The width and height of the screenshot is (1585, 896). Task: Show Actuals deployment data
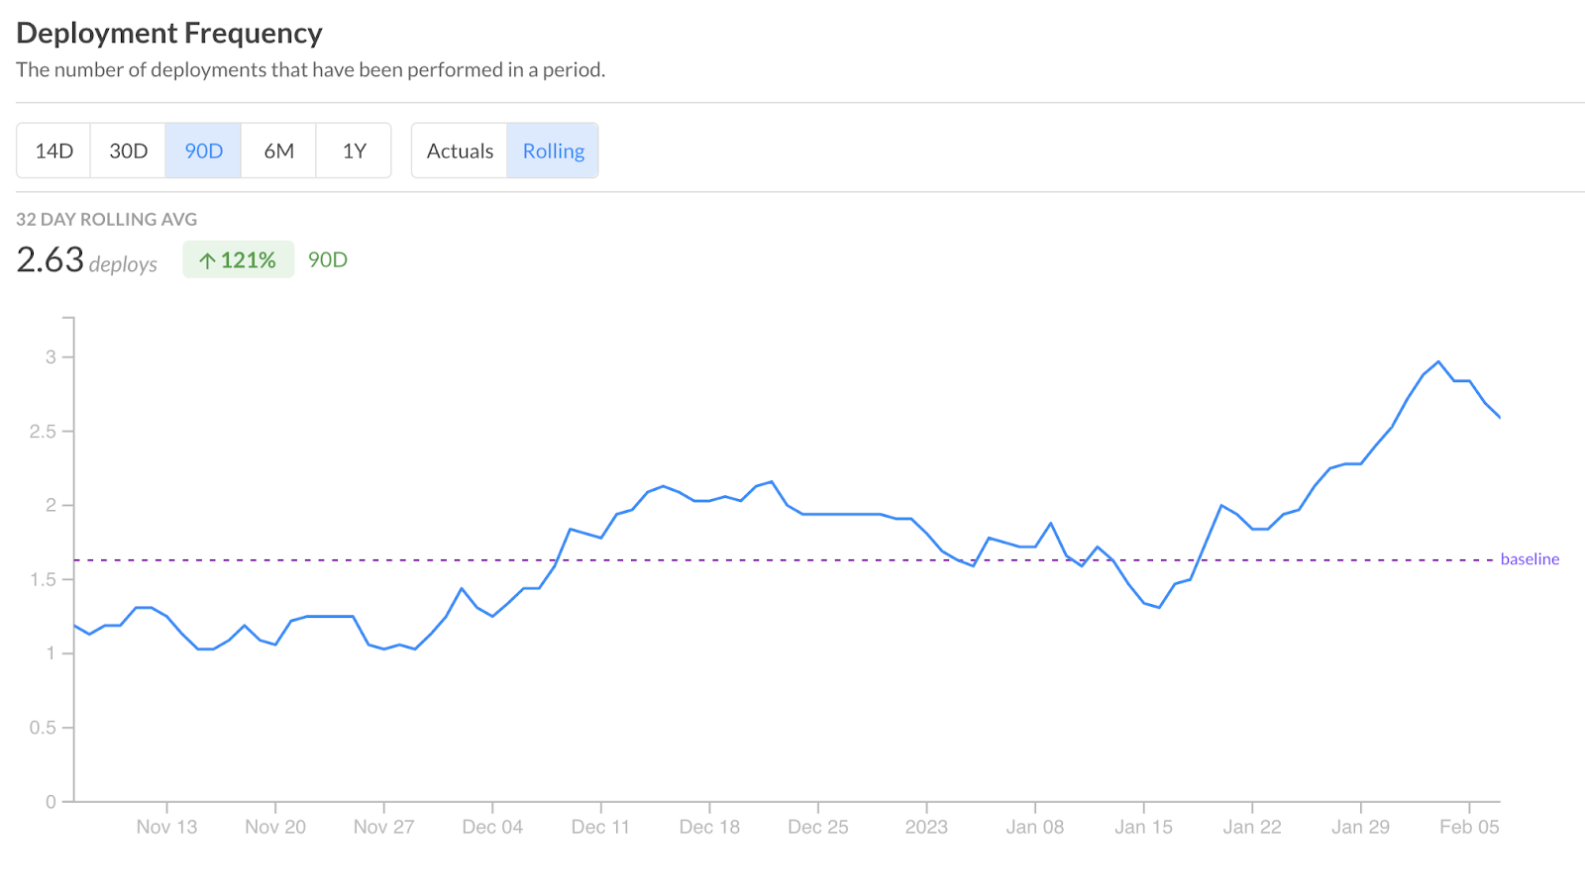460,150
